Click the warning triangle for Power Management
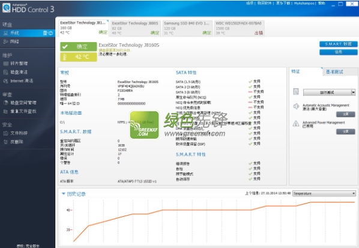 296,124
